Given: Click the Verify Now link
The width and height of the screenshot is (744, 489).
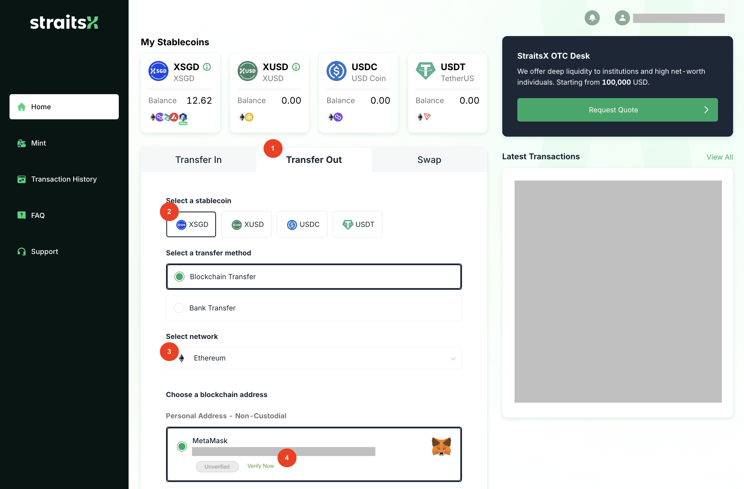Looking at the screenshot, I should [260, 466].
